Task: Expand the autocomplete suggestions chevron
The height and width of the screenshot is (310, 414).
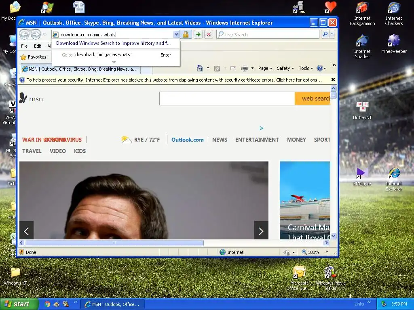Action: [114, 62]
